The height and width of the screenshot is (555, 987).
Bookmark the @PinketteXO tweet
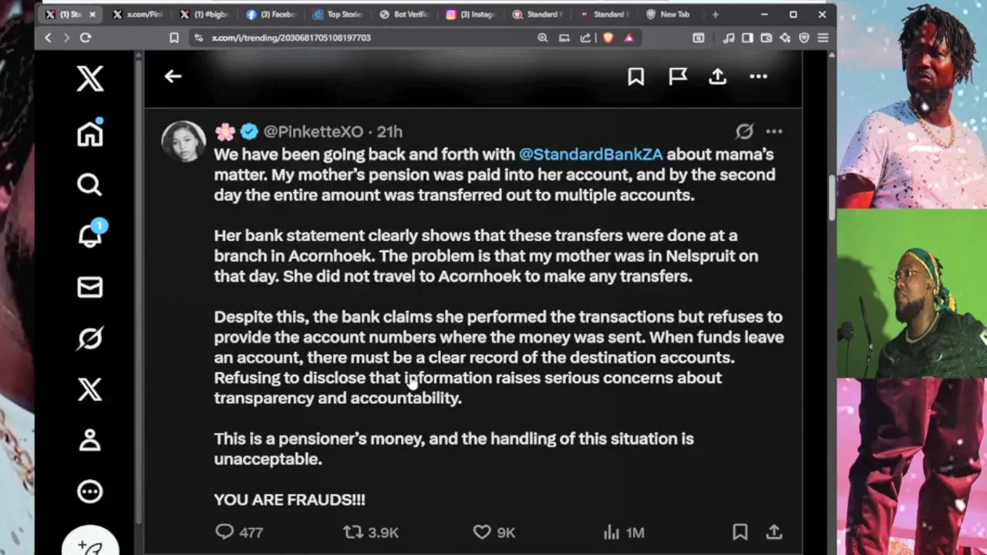(739, 532)
